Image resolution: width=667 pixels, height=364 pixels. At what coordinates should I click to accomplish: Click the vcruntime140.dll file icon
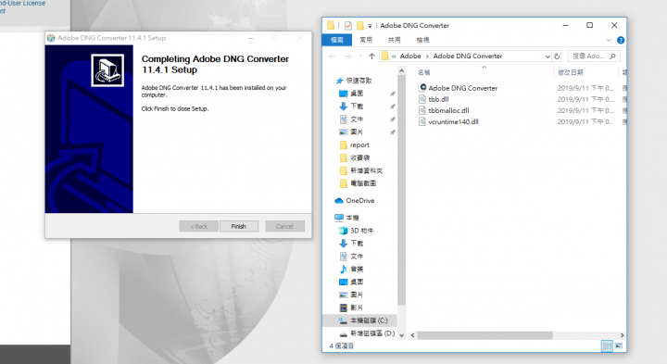click(422, 121)
